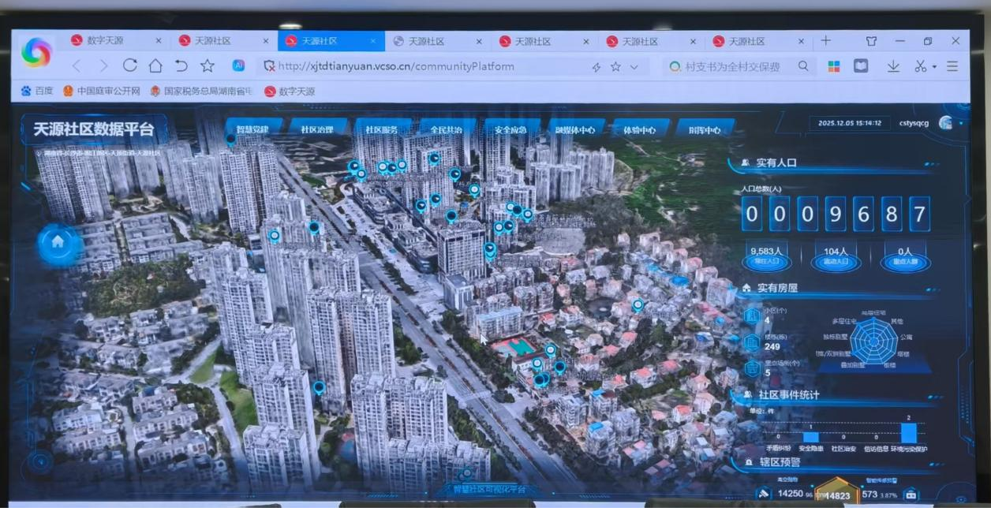
Task: Open the colorful apps grid icon
Action: 834,66
